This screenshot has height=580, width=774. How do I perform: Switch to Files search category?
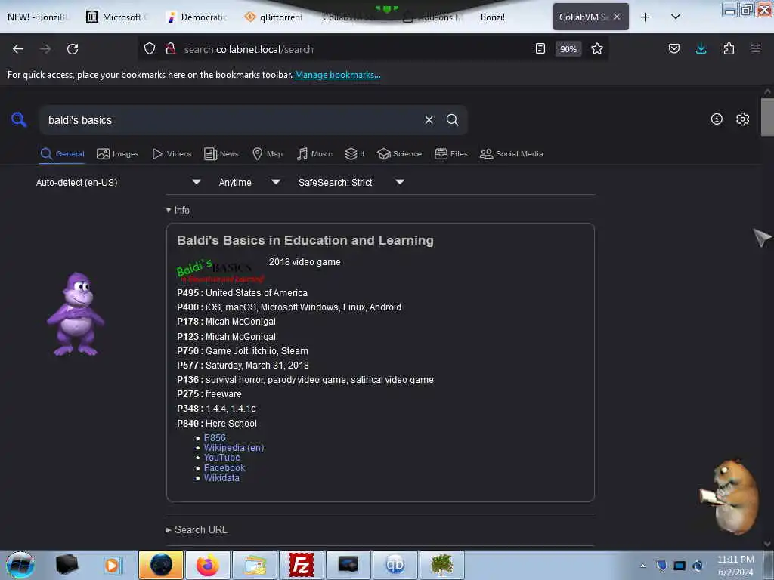(451, 154)
